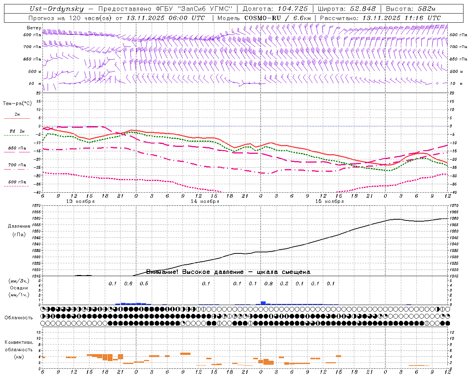The image size is (469, 375).
Task: Click the last circle in the bottom cloudiness row
Action: [x=448, y=323]
